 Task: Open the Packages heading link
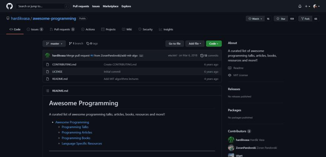point(234,110)
